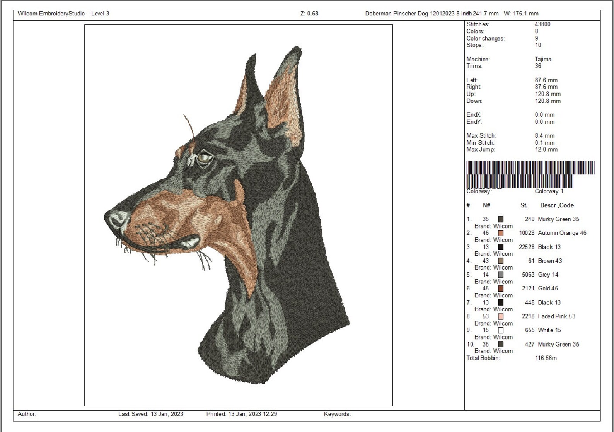Click the 'Colorway 1' value
The image size is (614, 432).
coord(549,191)
